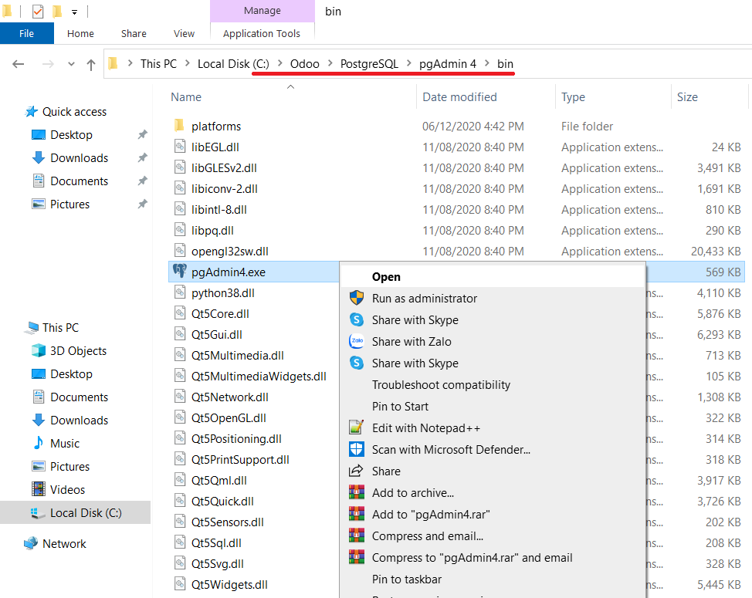The width and height of the screenshot is (752, 598).
Task: Select Troubleshoot compatibility menu entry
Action: (492, 385)
